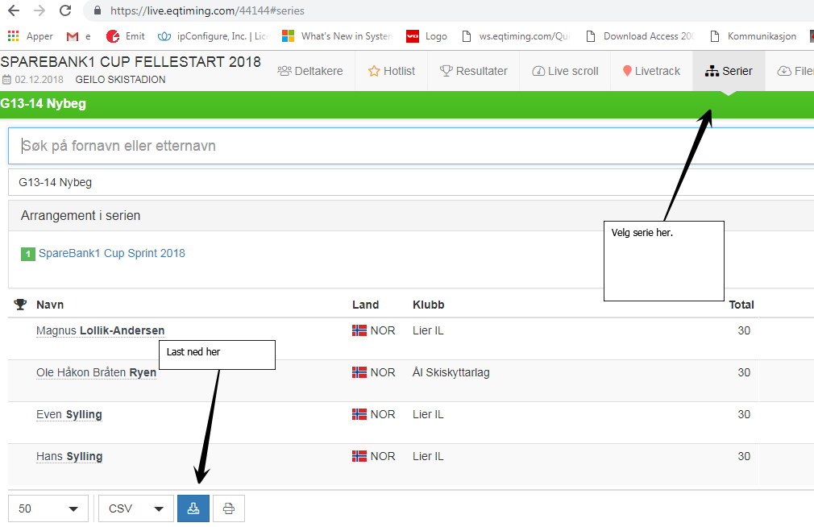Print the series results
814x527 pixels.
[228, 508]
